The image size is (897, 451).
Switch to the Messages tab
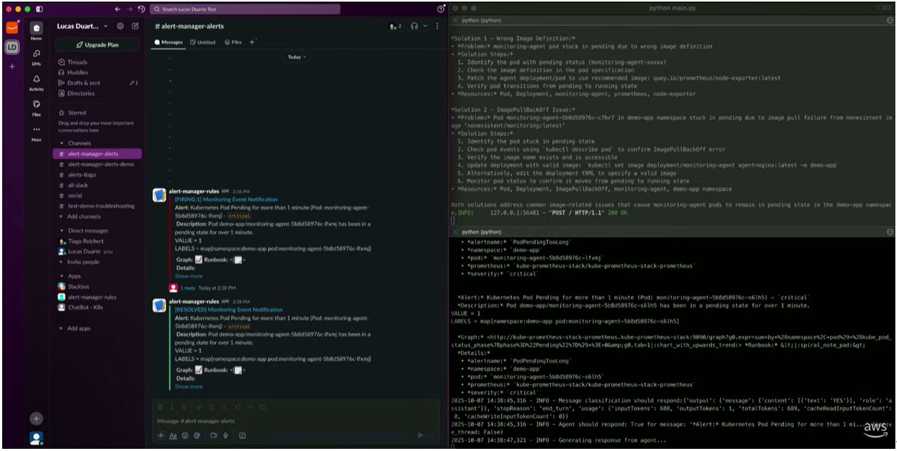point(168,42)
